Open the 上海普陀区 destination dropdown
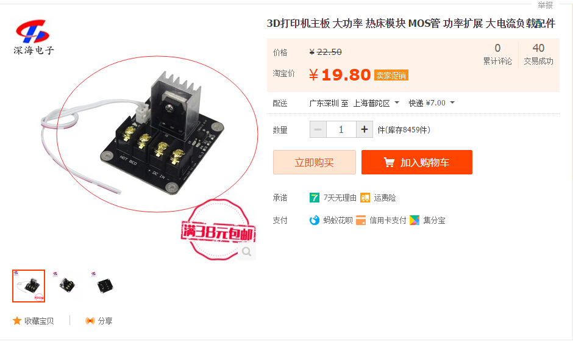Screen dimensions: 573x347 [x=376, y=103]
